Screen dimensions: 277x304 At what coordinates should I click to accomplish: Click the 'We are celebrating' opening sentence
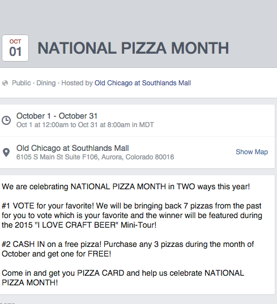pos(126,186)
